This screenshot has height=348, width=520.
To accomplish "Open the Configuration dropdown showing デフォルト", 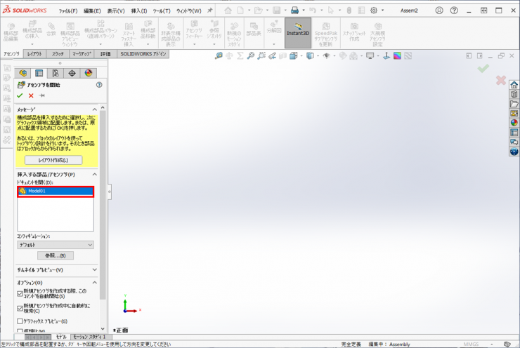I will tap(55, 245).
